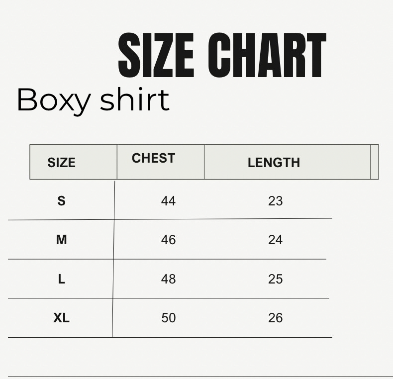Click length value 25
Viewport: 393px width, 379px height.
275,279
